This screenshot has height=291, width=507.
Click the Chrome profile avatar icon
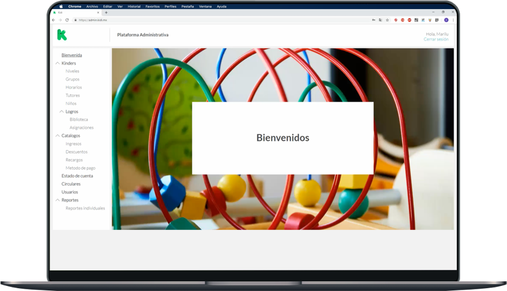[x=446, y=20]
